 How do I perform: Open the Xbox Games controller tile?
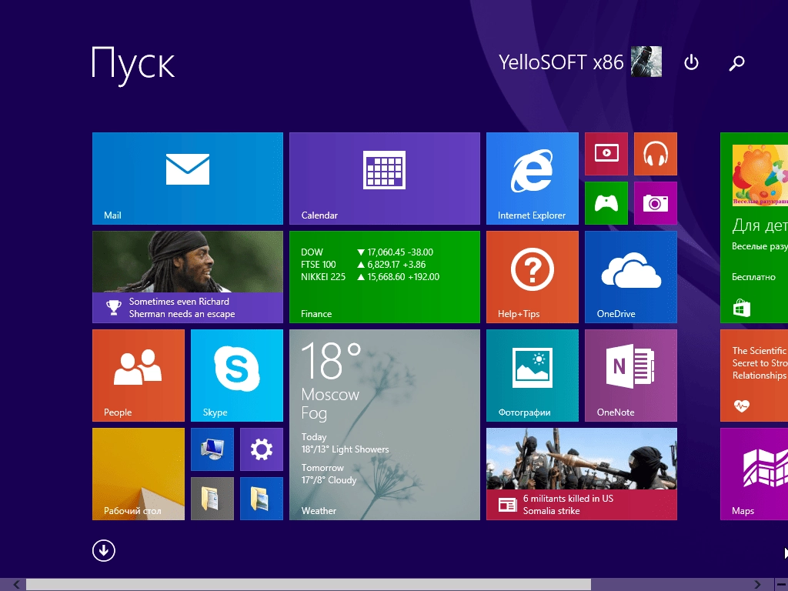pos(606,203)
